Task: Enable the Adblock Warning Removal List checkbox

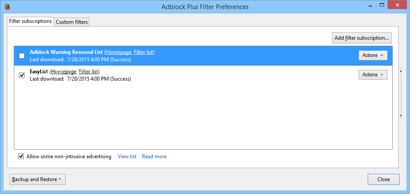Action: tap(22, 56)
